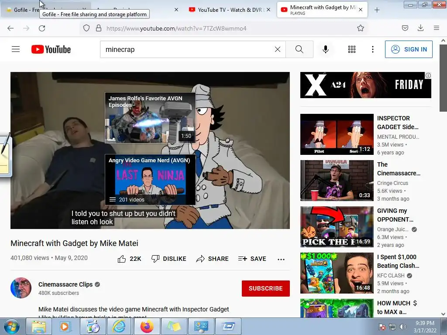Open Angry Video Game Nerd playlist card
The width and height of the screenshot is (447, 335).
pyautogui.click(x=150, y=179)
